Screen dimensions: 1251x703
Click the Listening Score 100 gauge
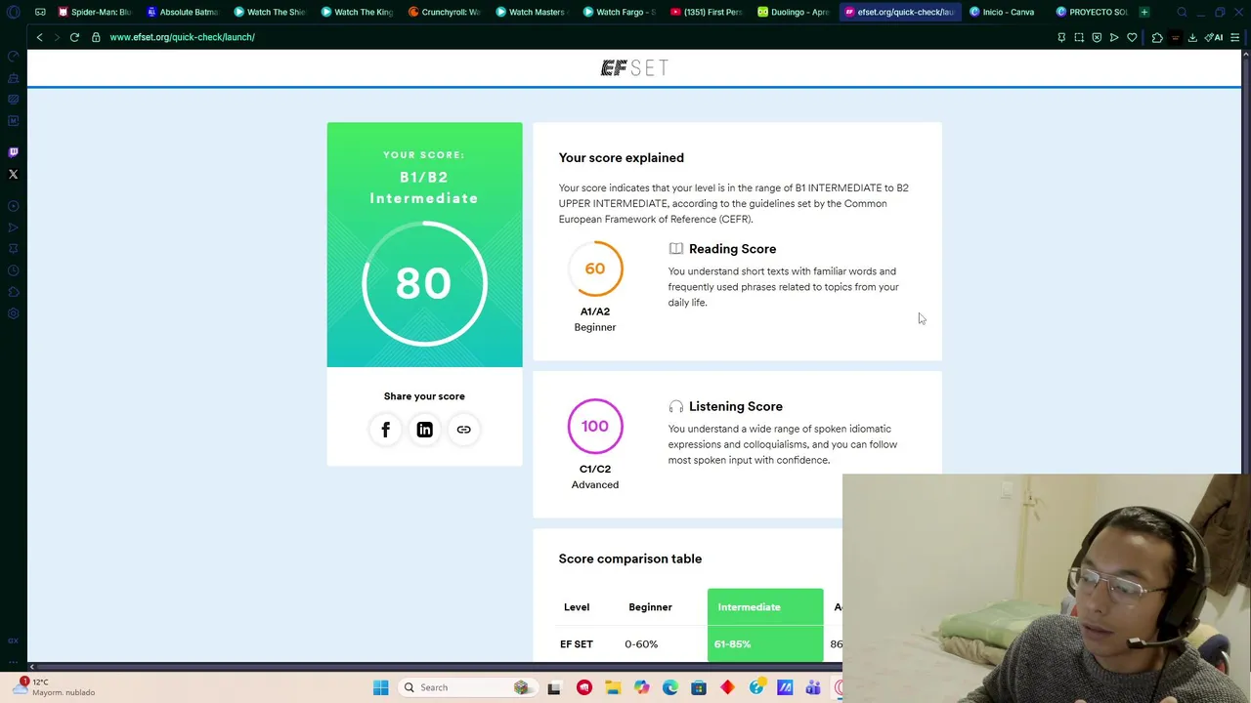[x=595, y=426]
